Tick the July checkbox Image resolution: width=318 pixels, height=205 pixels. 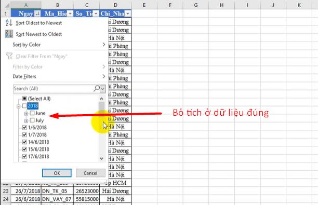click(32, 120)
